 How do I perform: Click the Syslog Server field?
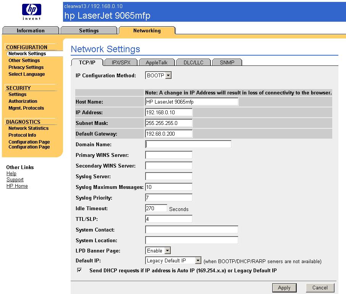pyautogui.click(x=169, y=176)
